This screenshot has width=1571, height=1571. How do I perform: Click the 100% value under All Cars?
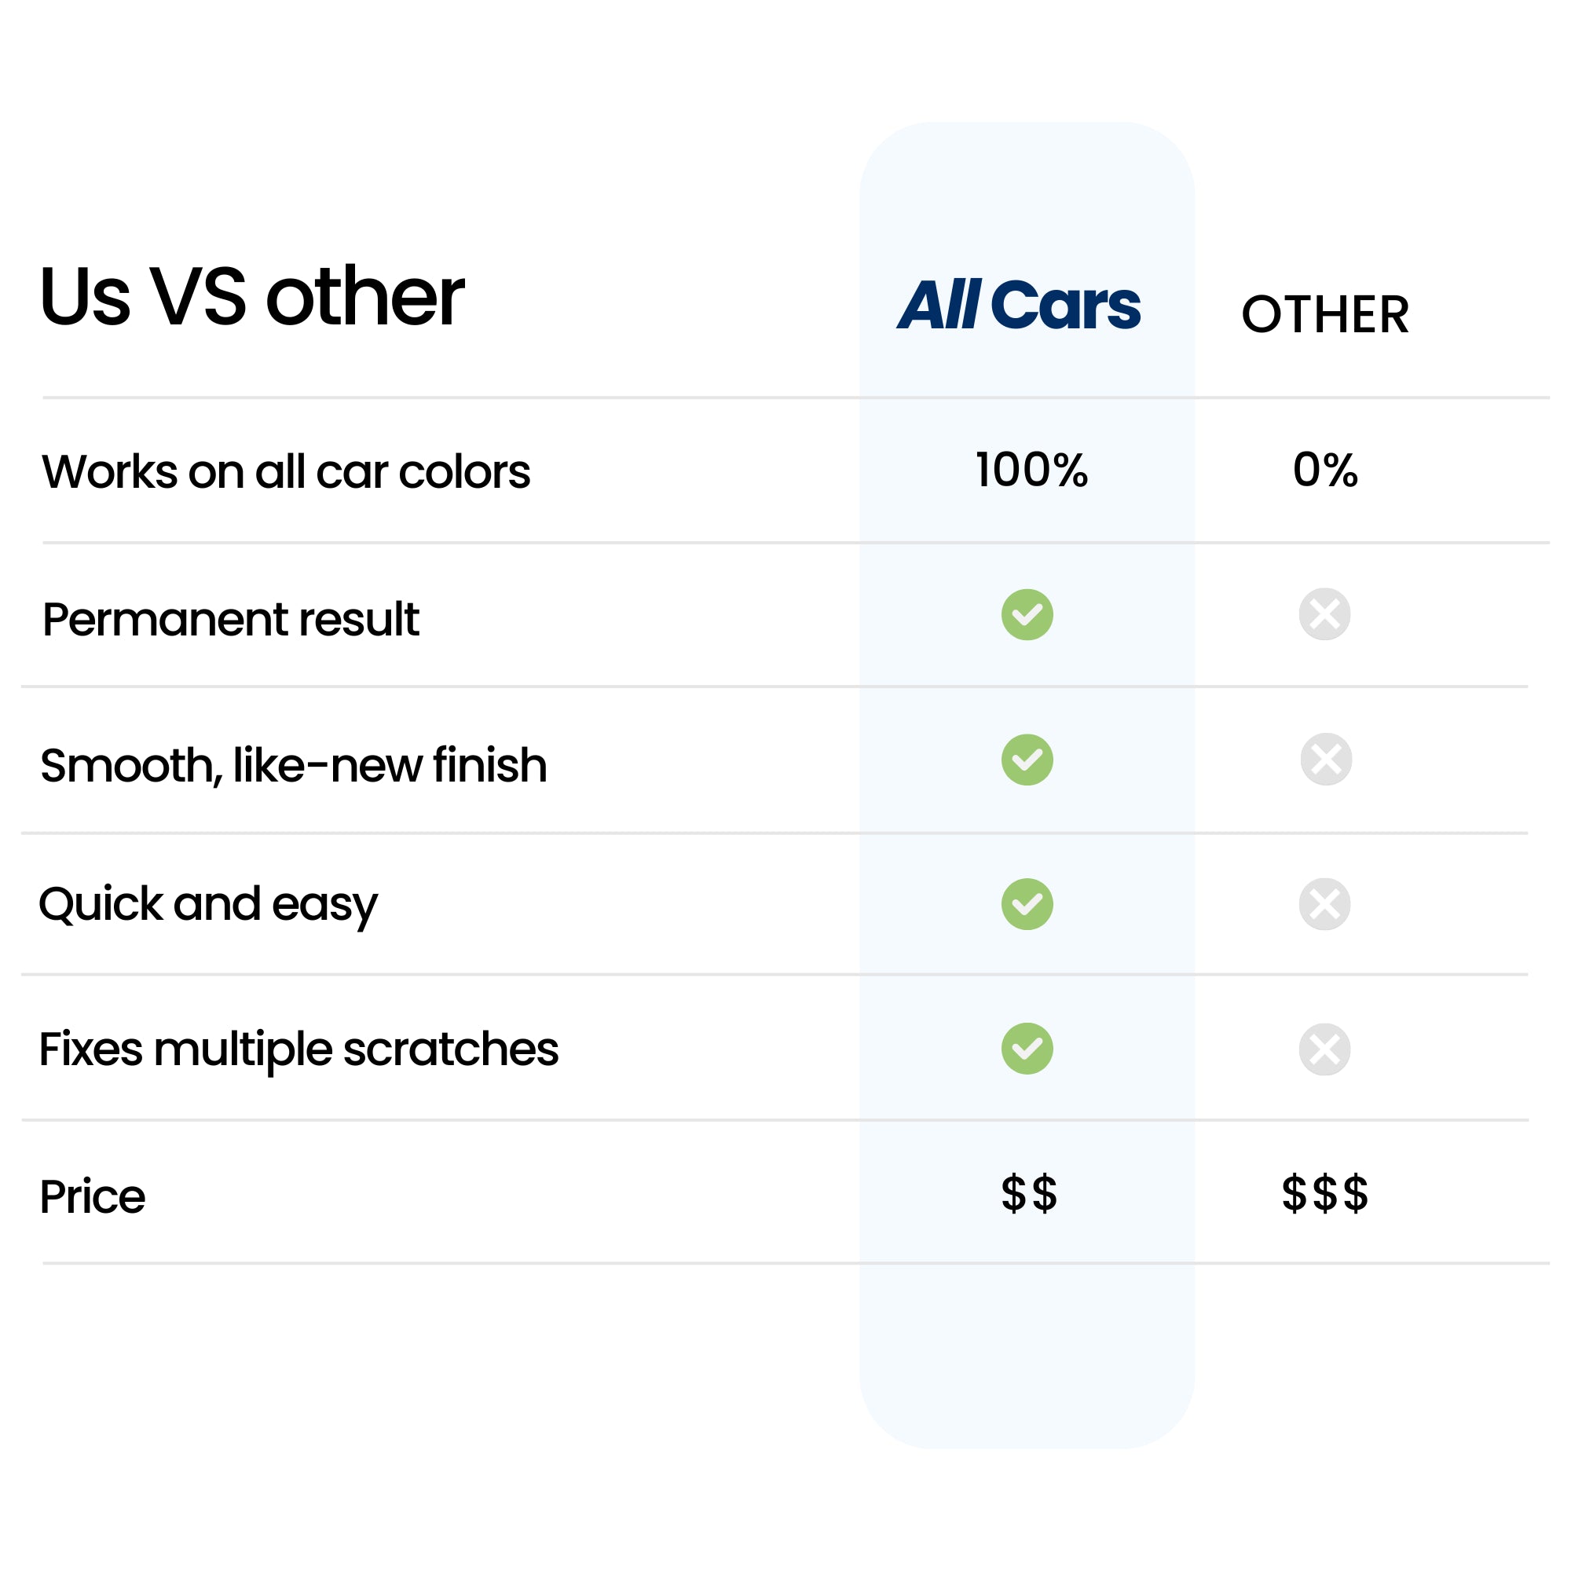pyautogui.click(x=1031, y=470)
